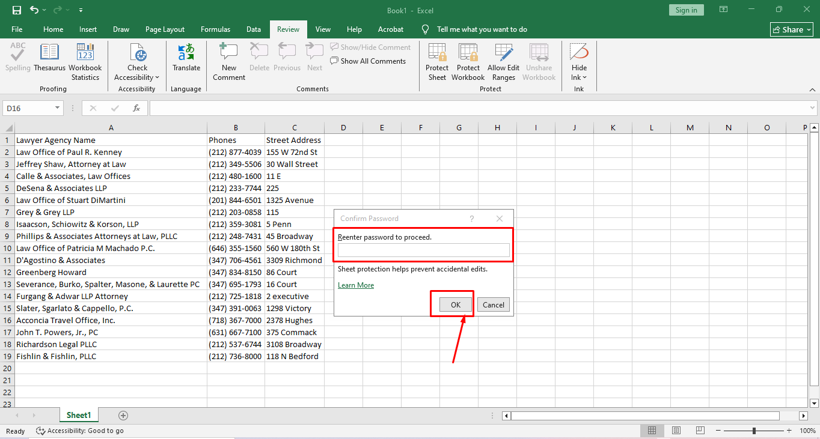The image size is (820, 439).
Task: Switch to Page Layout view in status bar
Action: point(676,431)
